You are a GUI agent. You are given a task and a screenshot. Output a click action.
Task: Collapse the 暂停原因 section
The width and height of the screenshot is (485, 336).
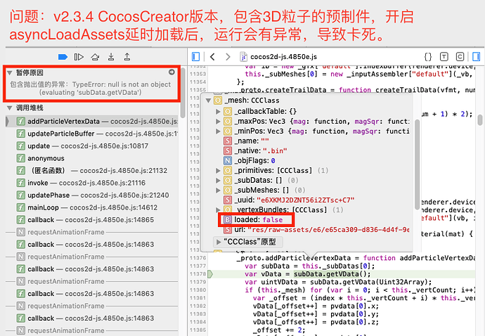(10, 72)
